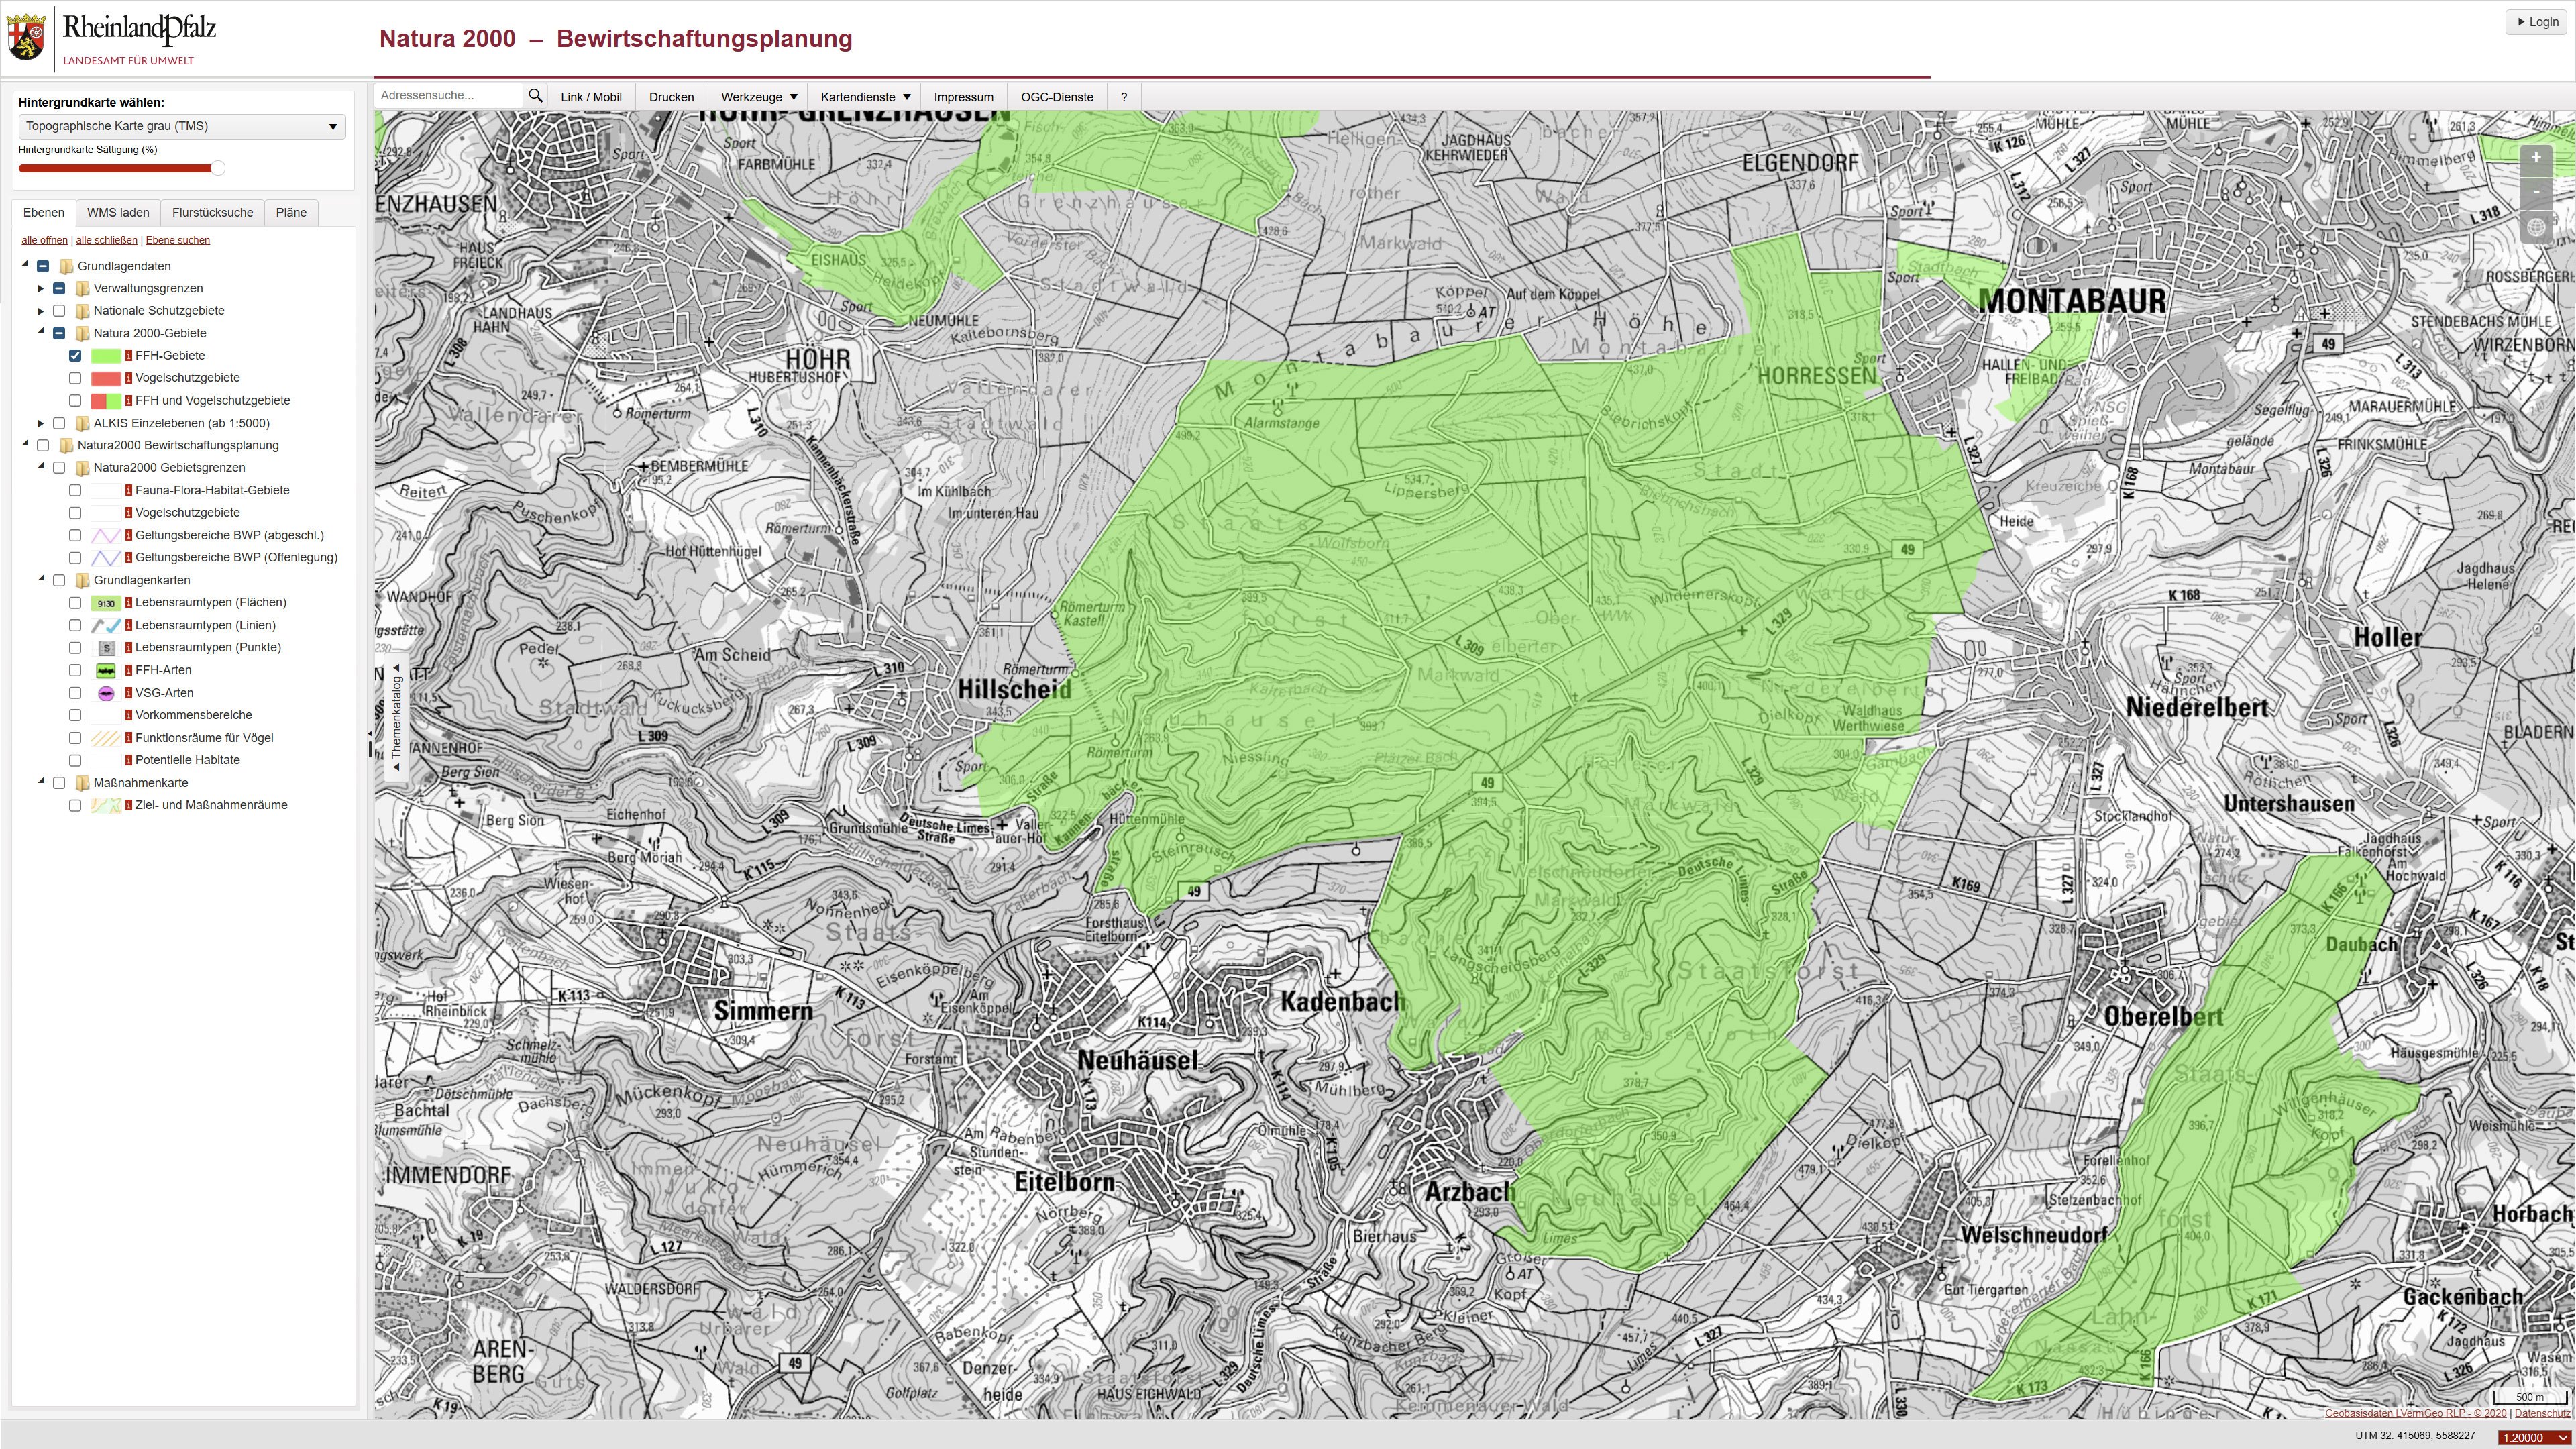2576x1449 pixels.
Task: Click the address search magnifier icon
Action: pos(535,96)
